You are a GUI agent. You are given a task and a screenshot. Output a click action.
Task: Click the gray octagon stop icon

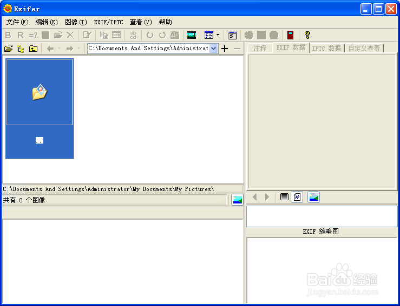274,35
